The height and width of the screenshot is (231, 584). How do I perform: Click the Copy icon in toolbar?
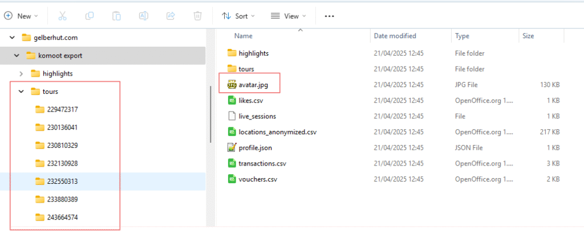(x=90, y=16)
